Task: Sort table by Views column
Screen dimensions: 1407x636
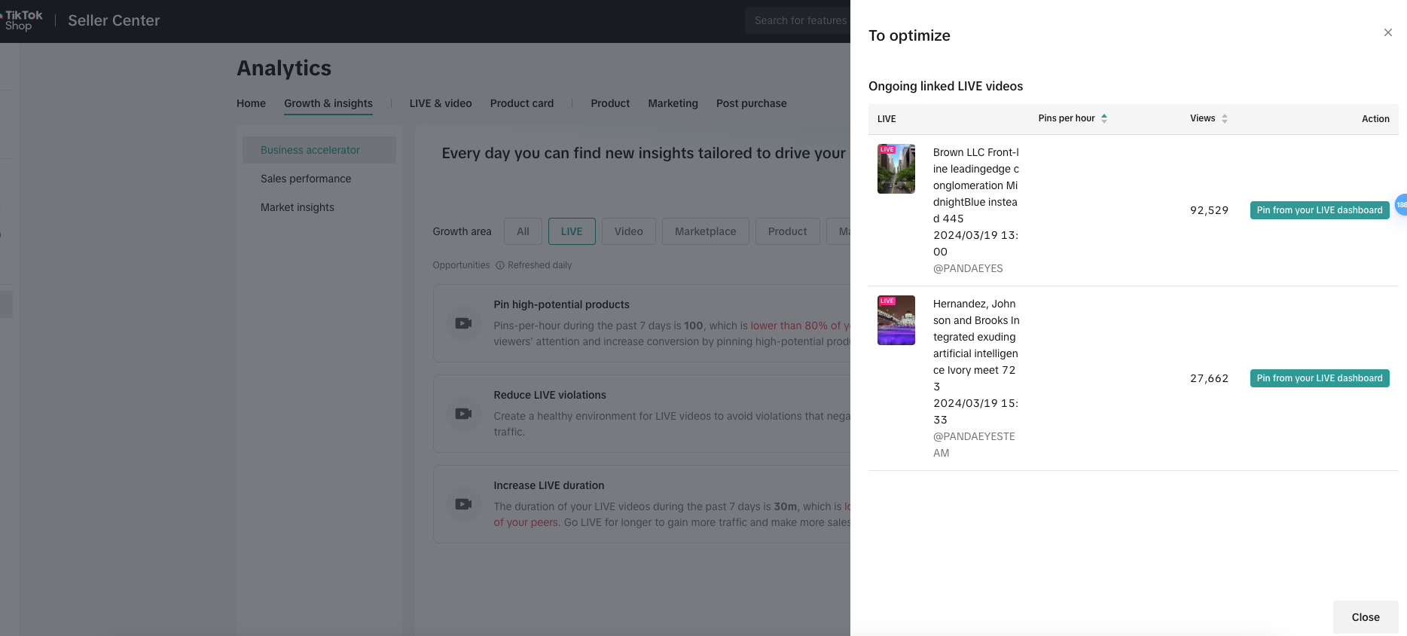Action: (x=1224, y=118)
